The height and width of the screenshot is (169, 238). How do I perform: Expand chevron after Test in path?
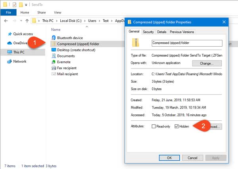point(112,21)
